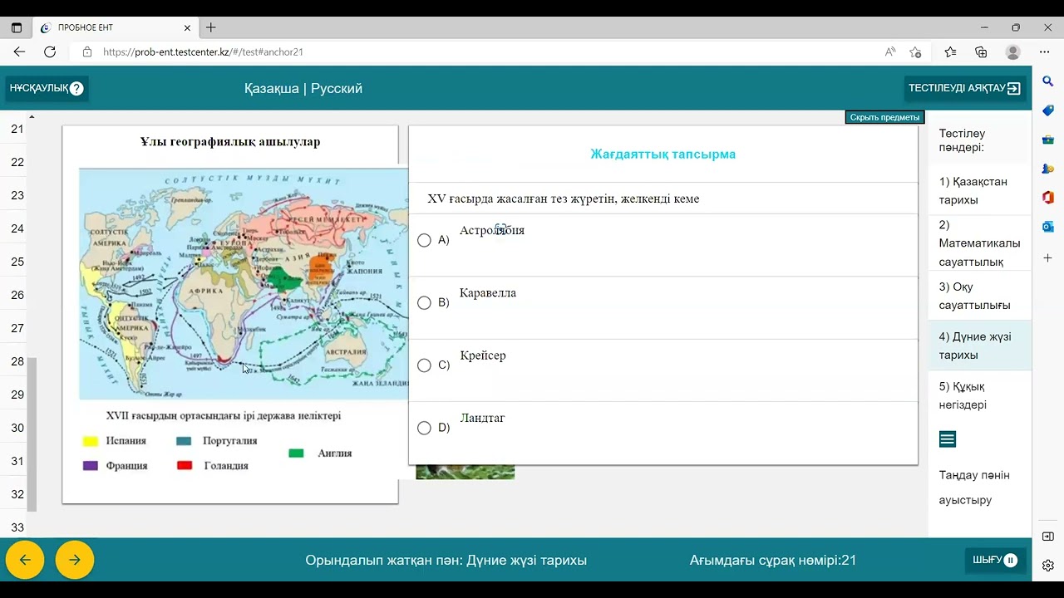Select answer B Каравелла

click(424, 302)
